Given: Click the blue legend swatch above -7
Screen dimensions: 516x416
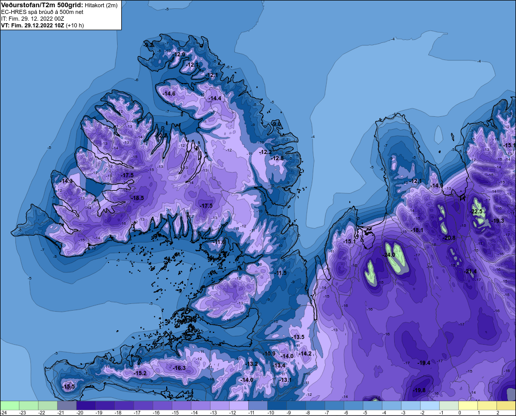Looking at the screenshot, I should coord(334,406).
